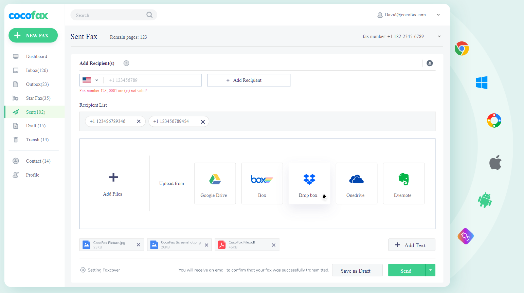Image resolution: width=524 pixels, height=293 pixels.
Task: Select Box as the upload source
Action: click(262, 183)
